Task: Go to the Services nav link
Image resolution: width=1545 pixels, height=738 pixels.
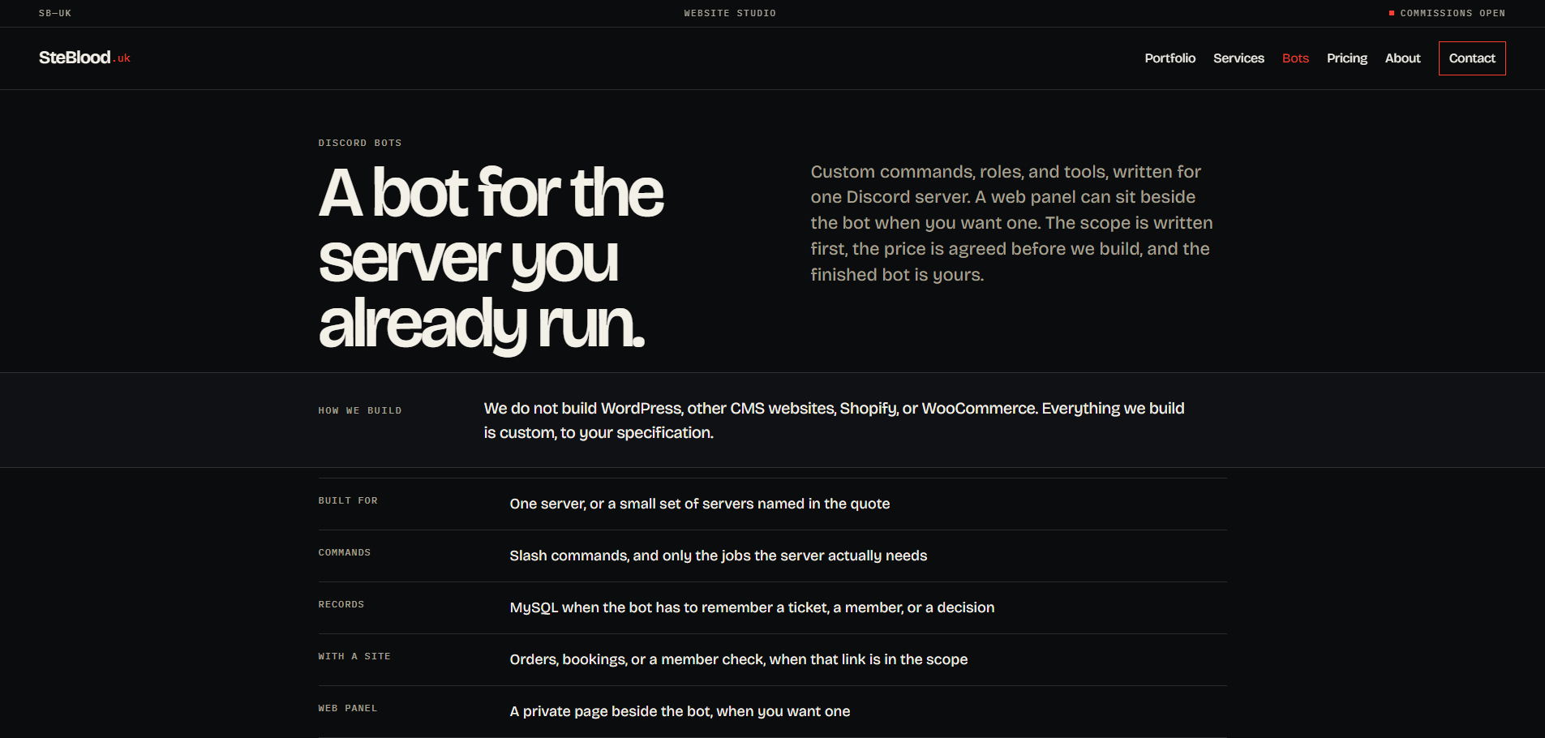Action: tap(1238, 58)
